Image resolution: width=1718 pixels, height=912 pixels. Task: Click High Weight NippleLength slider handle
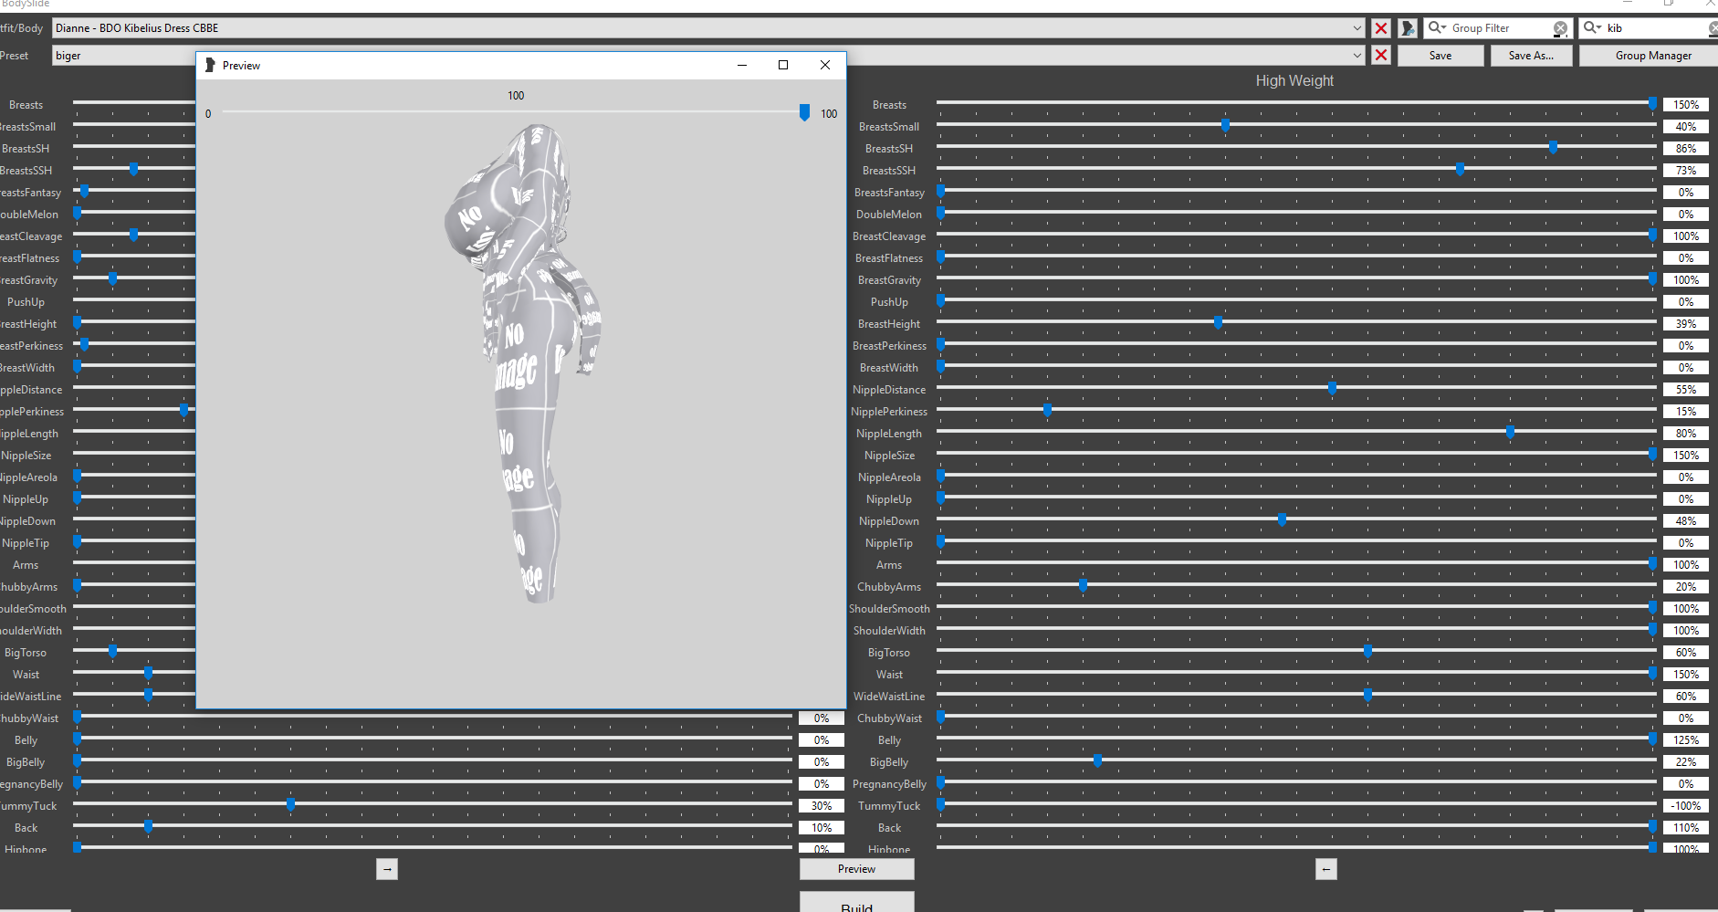click(1510, 432)
